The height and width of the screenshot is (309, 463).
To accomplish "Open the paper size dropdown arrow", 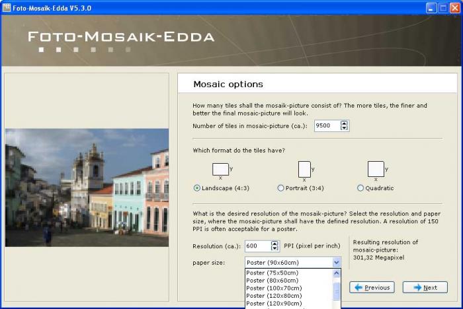I will pyautogui.click(x=336, y=262).
